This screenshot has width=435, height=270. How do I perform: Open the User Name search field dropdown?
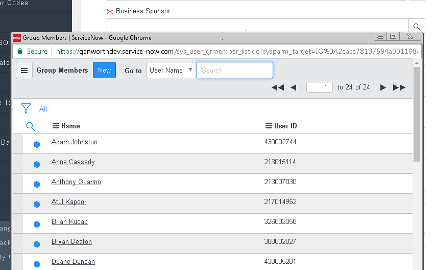(172, 70)
